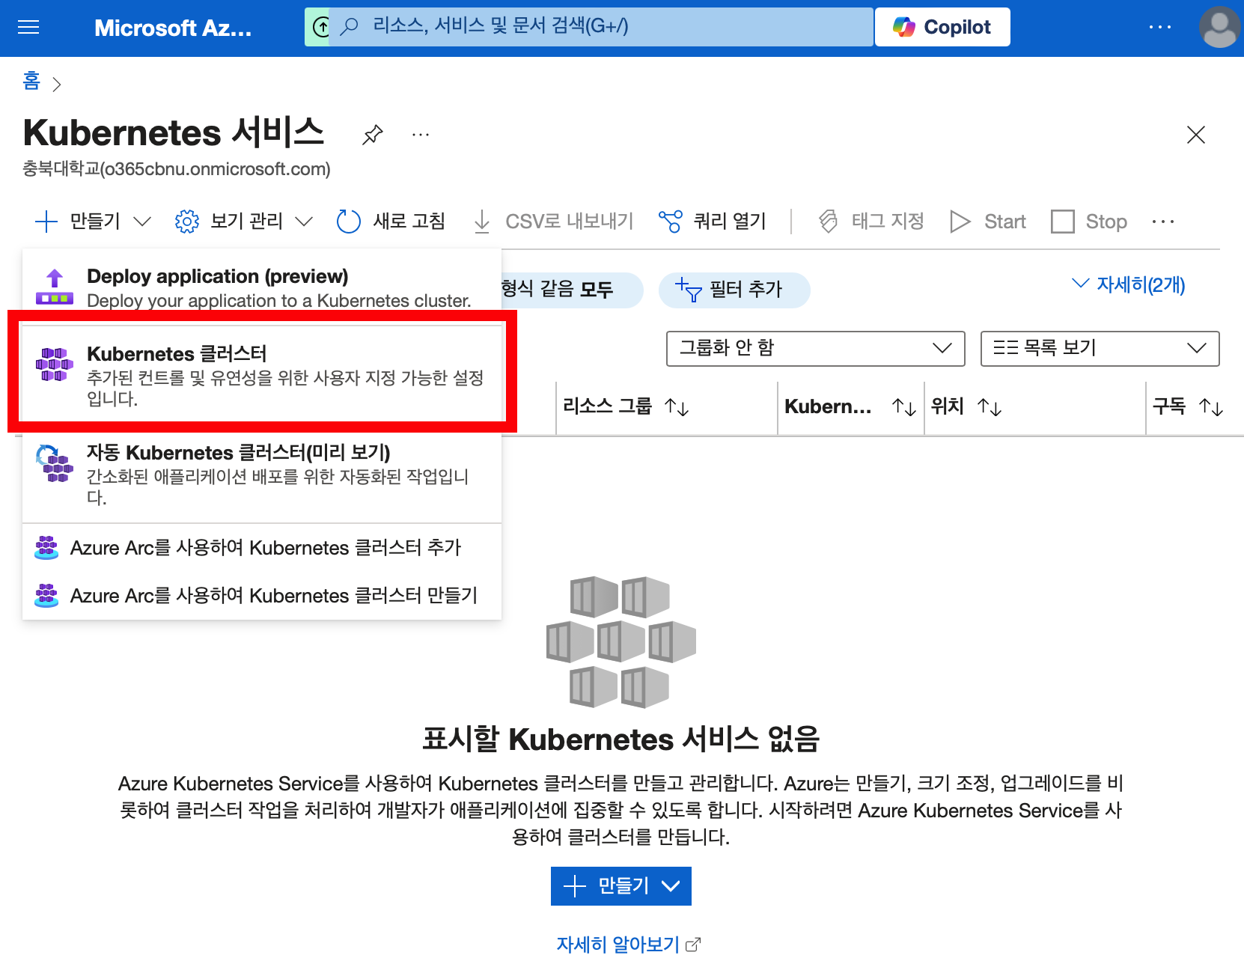
Task: Click the 쿼리 열기 query icon
Action: (671, 222)
